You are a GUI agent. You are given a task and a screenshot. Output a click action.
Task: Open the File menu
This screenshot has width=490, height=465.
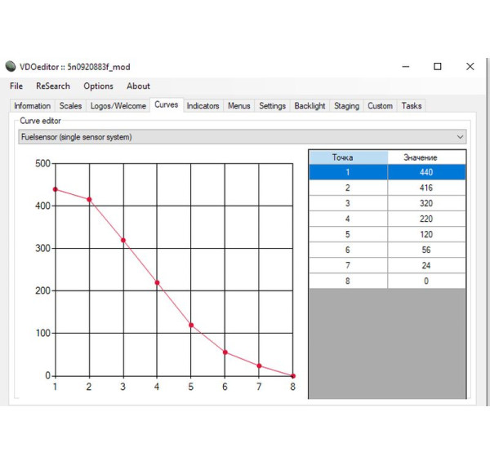tap(16, 86)
